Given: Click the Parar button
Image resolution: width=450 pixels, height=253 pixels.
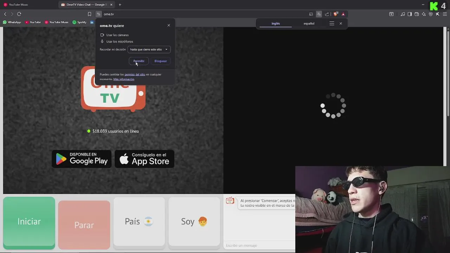Looking at the screenshot, I should tap(84, 225).
